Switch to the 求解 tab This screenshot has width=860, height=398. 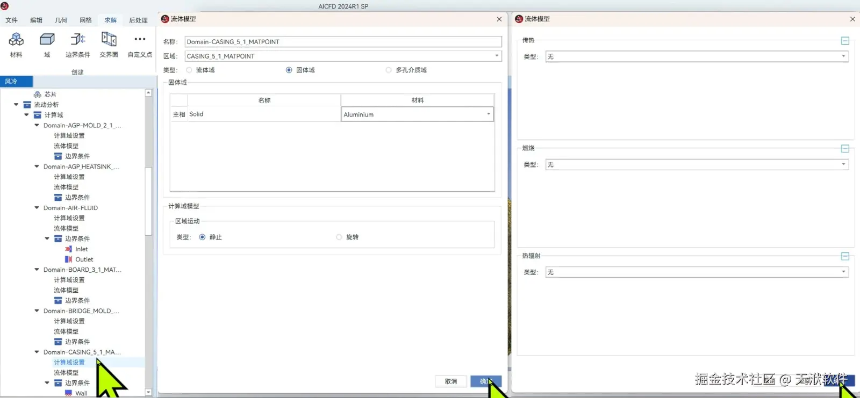[110, 20]
